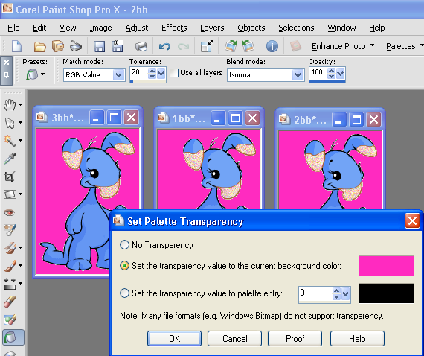Enable Use all layers checkbox

[x=174, y=73]
